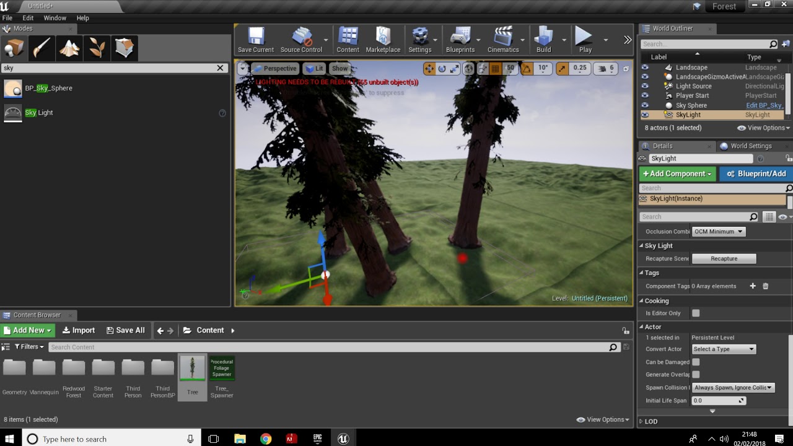793x446 pixels.
Task: Open the Perspective view dropdown
Action: click(x=275, y=69)
